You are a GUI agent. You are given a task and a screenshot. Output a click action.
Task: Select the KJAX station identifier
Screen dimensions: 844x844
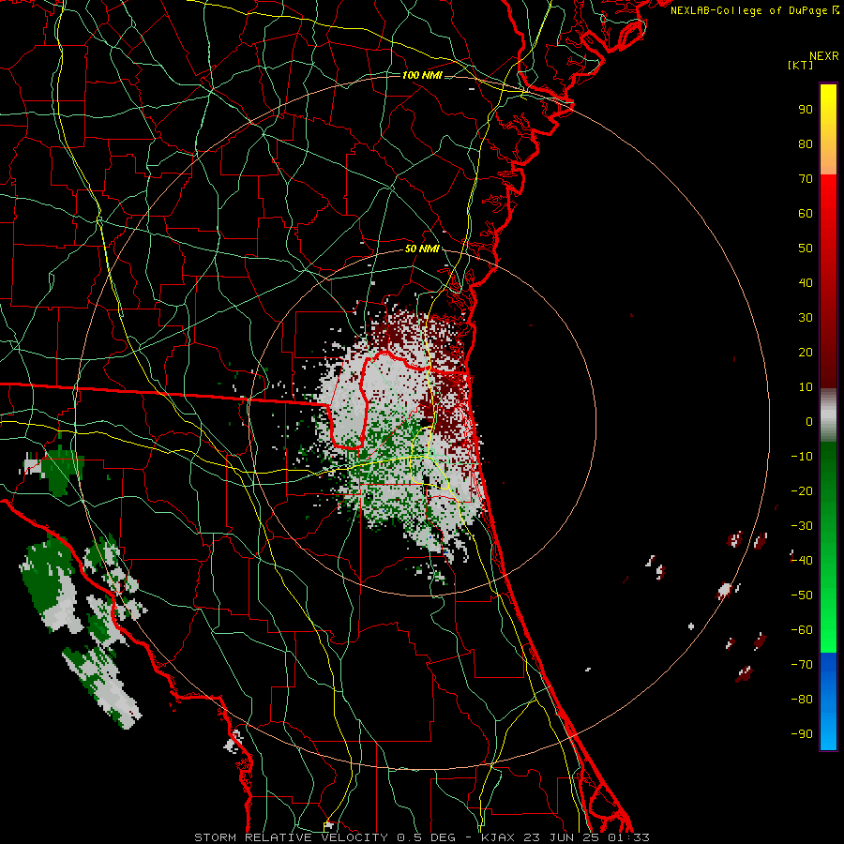pyautogui.click(x=500, y=837)
